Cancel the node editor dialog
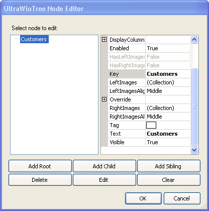The height and width of the screenshot is (211, 209). 182,198
